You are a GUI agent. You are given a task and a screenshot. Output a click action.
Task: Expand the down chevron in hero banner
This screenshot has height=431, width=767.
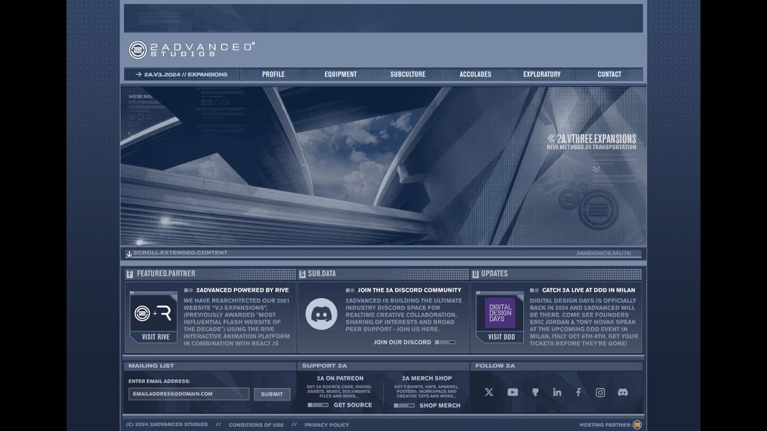pyautogui.click(x=596, y=169)
